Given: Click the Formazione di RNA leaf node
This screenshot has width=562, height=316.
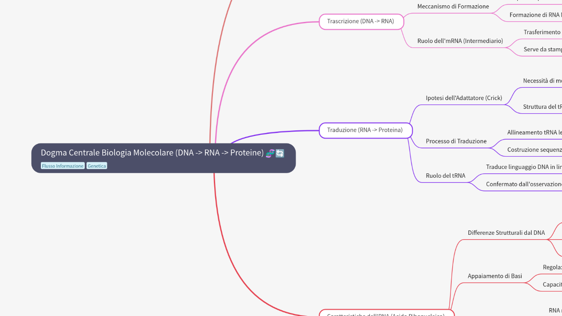Looking at the screenshot, I should pos(535,15).
